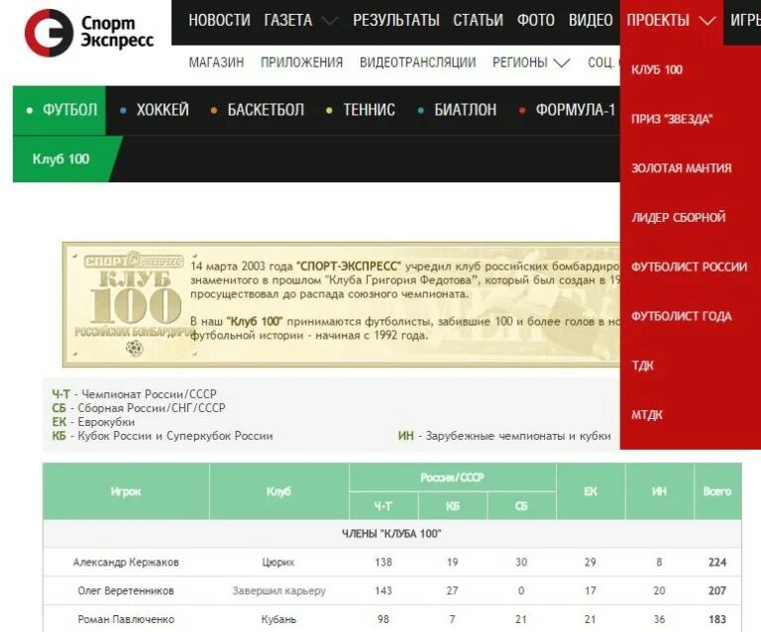
Task: Click the Sport-Express logo icon
Action: point(49,33)
